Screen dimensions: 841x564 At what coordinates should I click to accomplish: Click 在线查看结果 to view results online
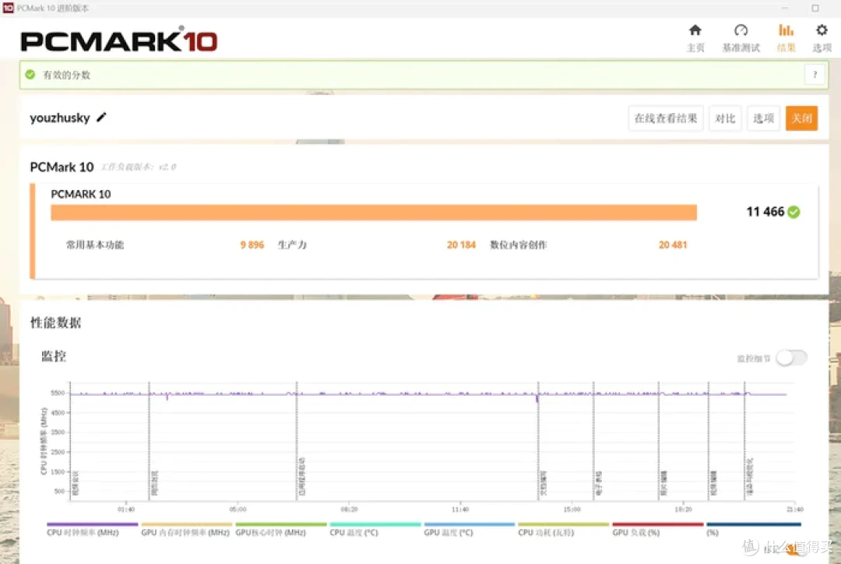(x=666, y=118)
